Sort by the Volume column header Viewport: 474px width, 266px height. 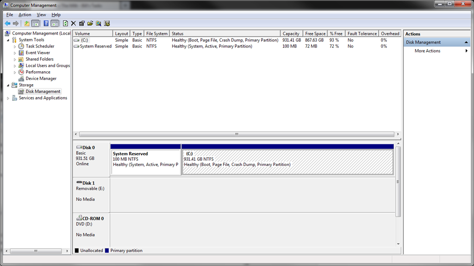pyautogui.click(x=93, y=34)
